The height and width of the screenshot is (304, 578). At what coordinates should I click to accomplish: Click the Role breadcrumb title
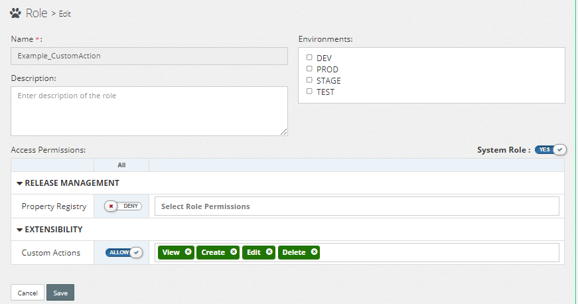pos(35,13)
